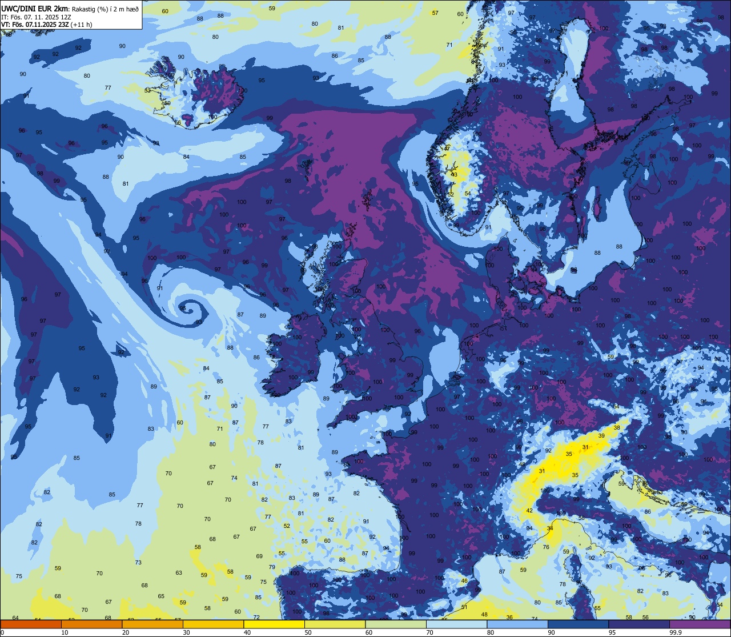
Task: Click "Rakastig (%) í 2 m hæð" parameter text
Action: (105, 9)
